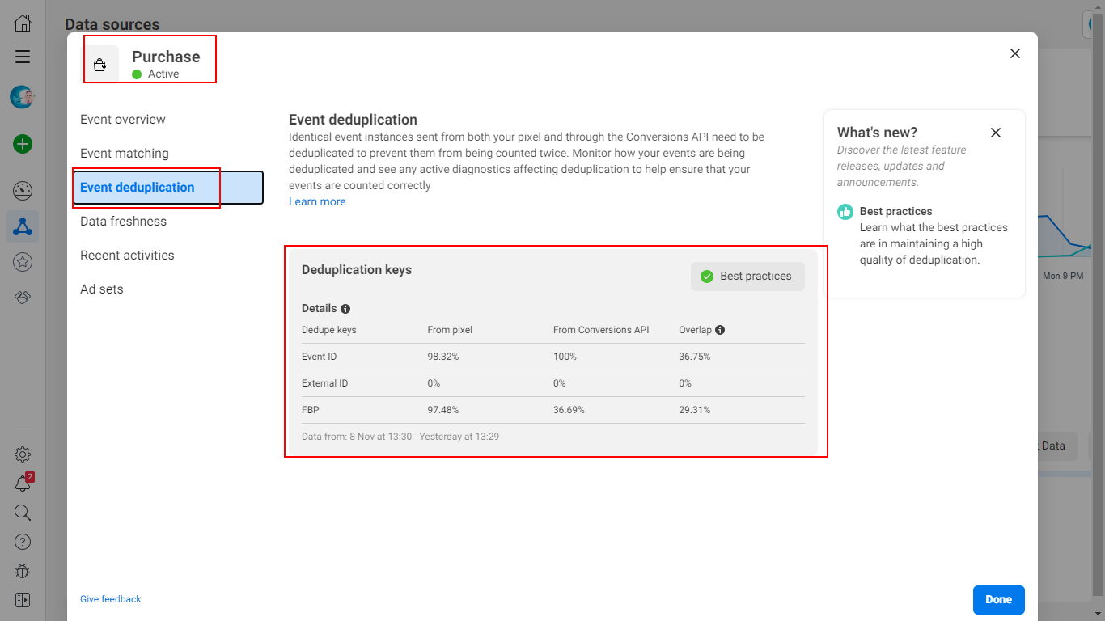Select the Events Manager node icon

click(x=22, y=226)
